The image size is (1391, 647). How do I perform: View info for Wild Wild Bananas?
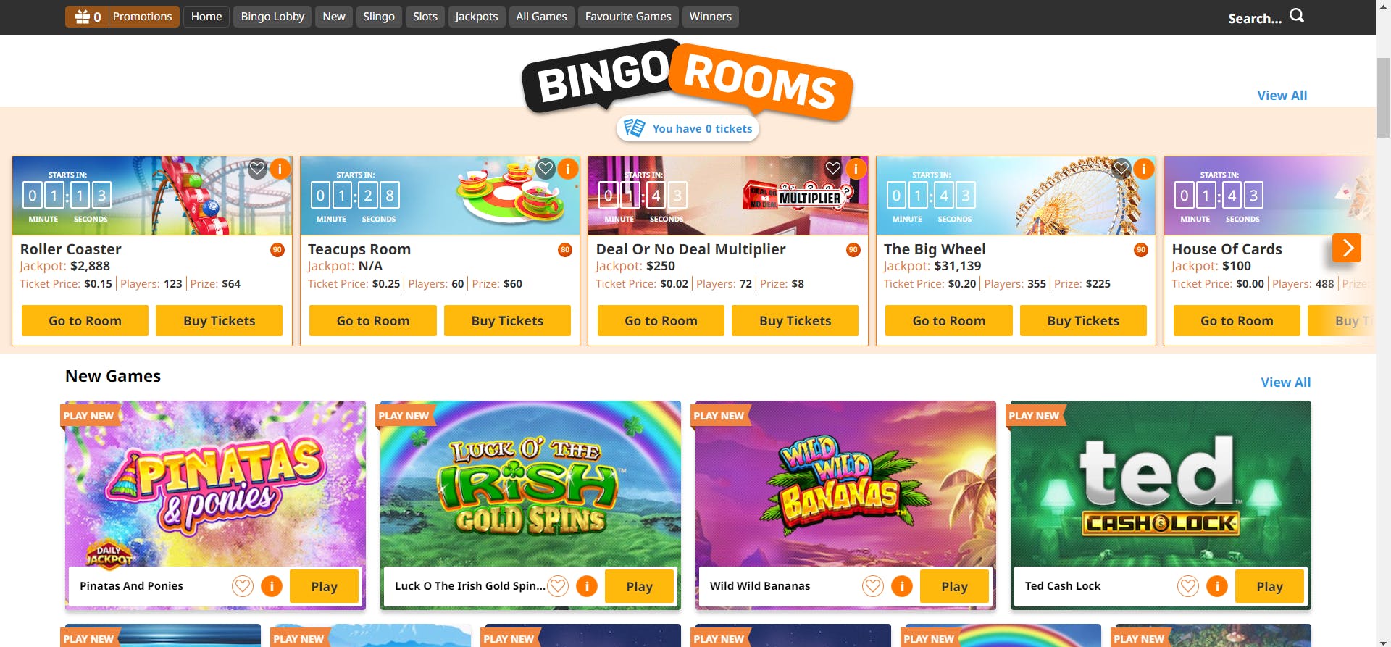902,585
